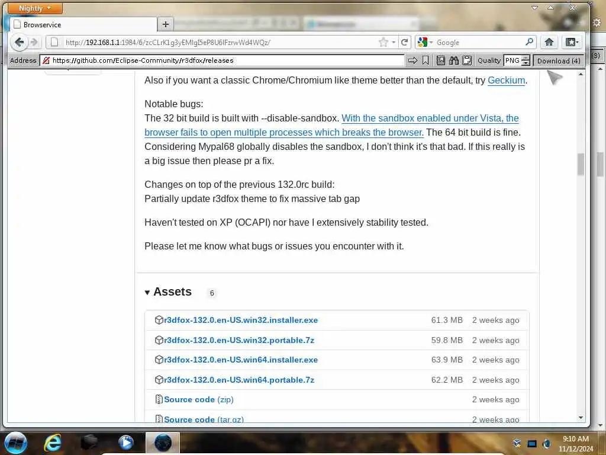This screenshot has height=455, width=606.
Task: Click the 59.8 MB size text
Action: (x=447, y=340)
